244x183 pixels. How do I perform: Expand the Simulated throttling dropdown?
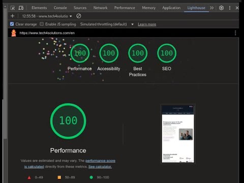click(107, 24)
